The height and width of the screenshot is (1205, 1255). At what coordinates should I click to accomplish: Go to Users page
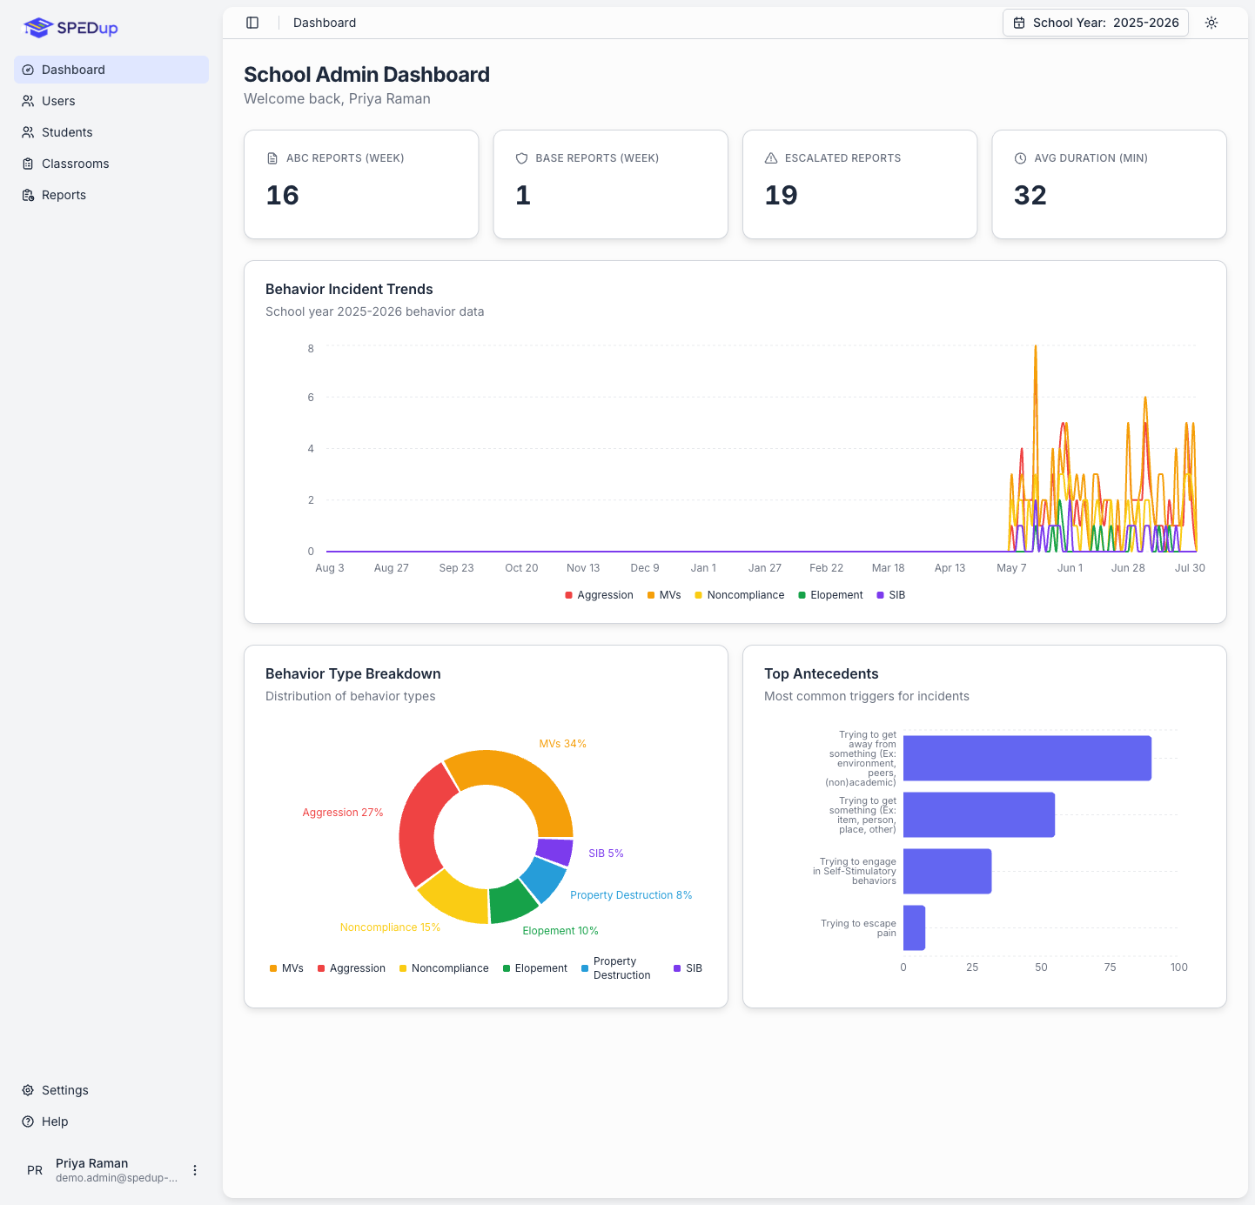(x=111, y=101)
